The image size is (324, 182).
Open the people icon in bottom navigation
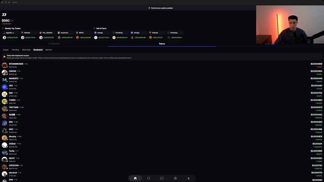(x=175, y=178)
